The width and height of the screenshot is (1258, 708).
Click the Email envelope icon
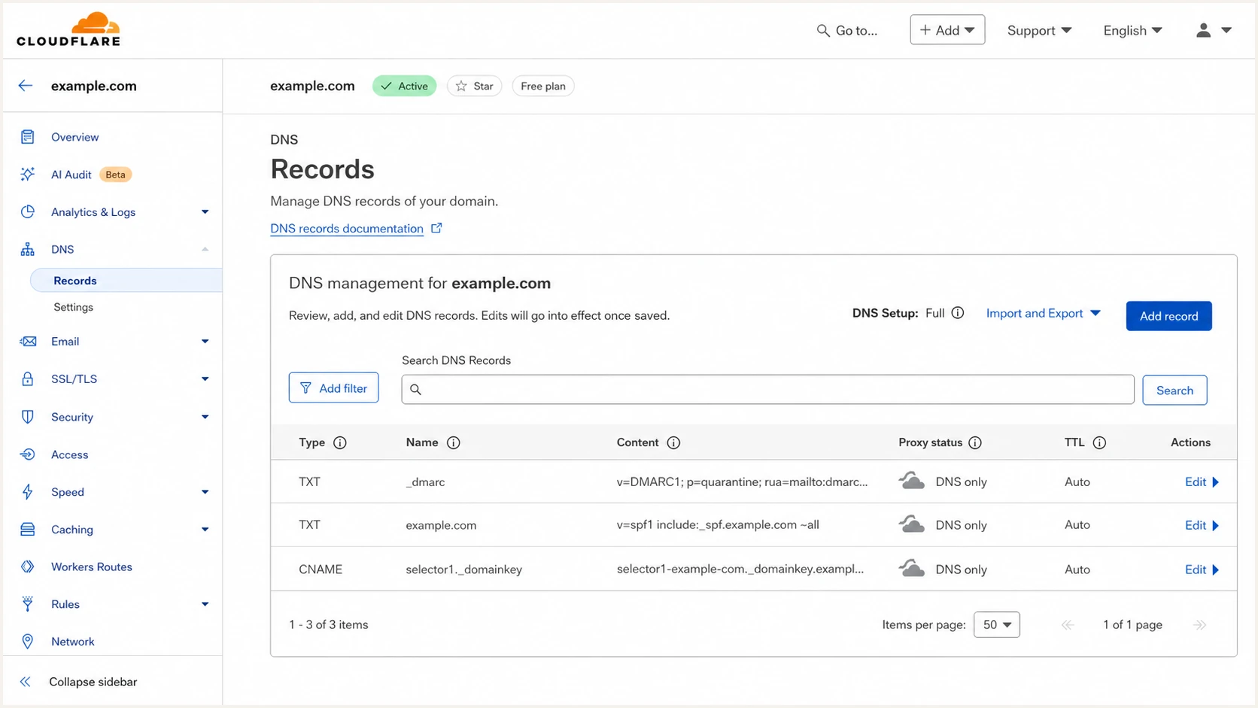[x=28, y=342]
